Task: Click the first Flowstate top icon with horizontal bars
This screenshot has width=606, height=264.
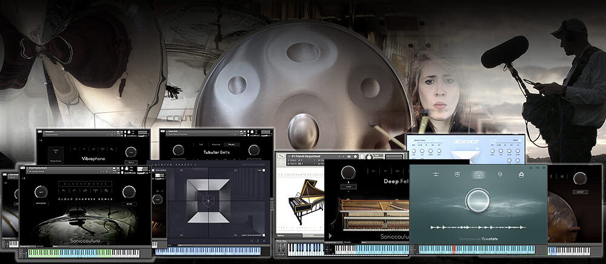Action: 436,175
